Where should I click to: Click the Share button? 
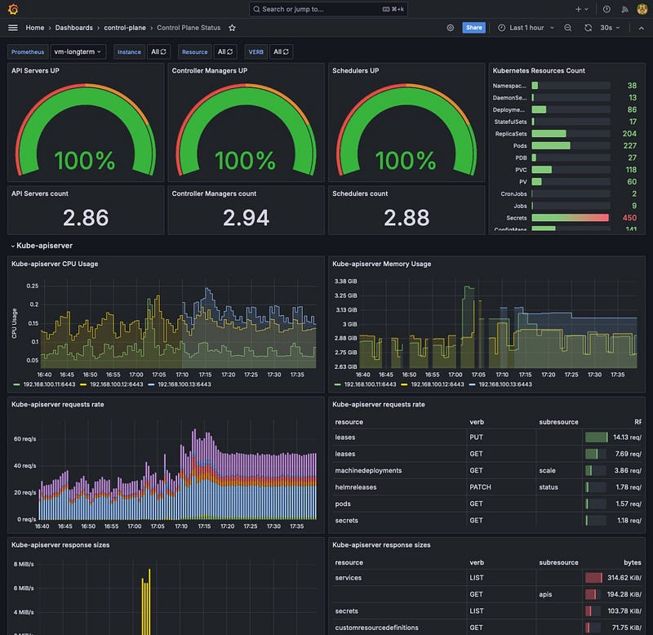(473, 28)
